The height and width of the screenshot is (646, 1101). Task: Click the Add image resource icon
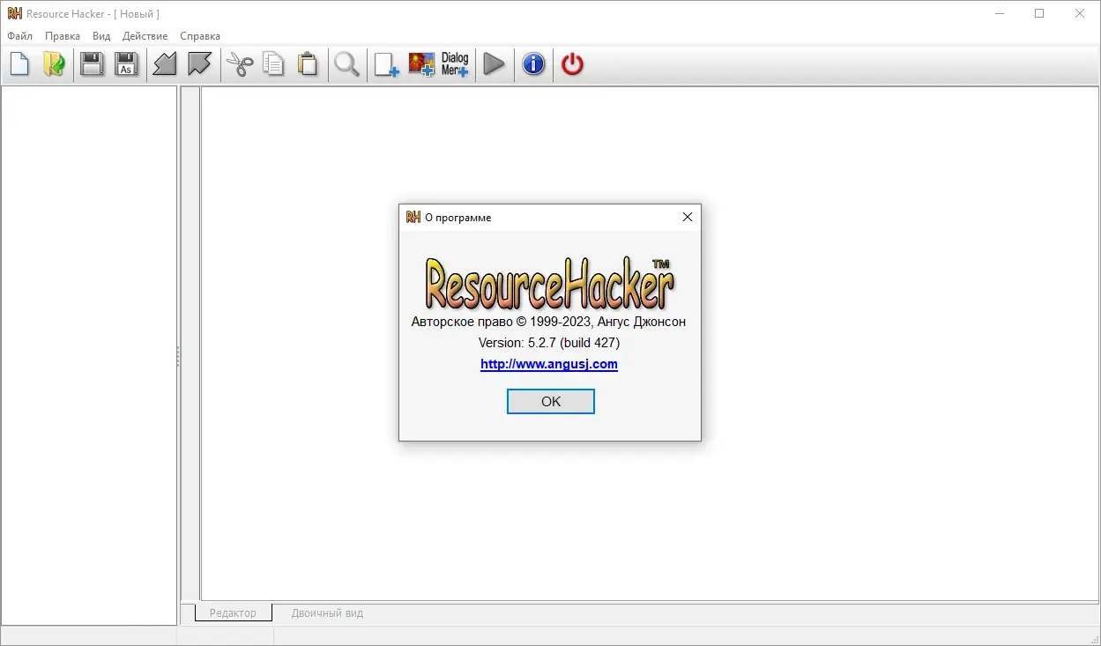tap(421, 64)
